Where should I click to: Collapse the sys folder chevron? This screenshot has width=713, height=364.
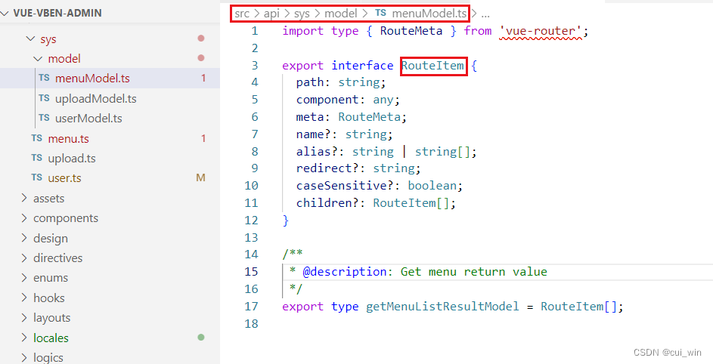tap(31, 39)
